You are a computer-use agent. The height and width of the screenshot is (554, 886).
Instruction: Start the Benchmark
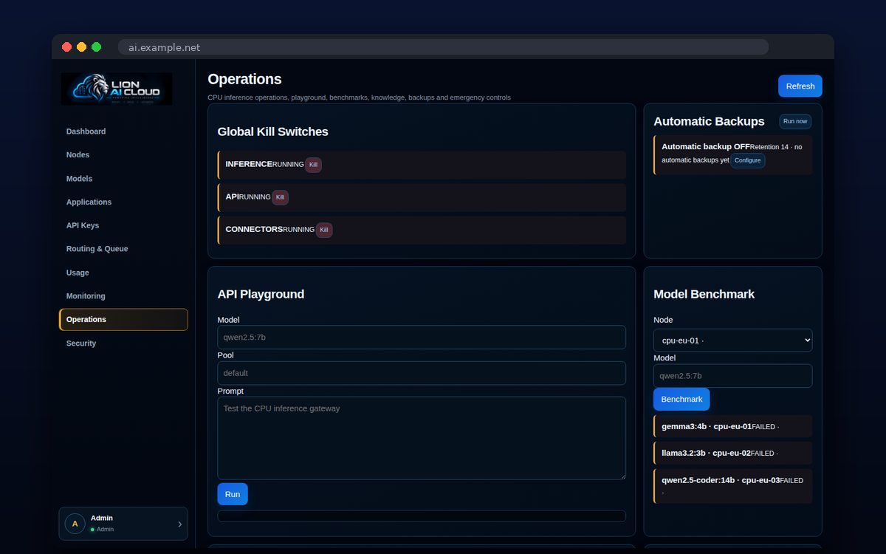click(x=681, y=399)
